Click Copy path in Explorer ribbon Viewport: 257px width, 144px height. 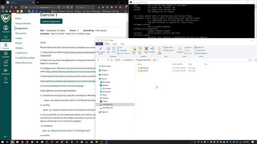pos(122,50)
